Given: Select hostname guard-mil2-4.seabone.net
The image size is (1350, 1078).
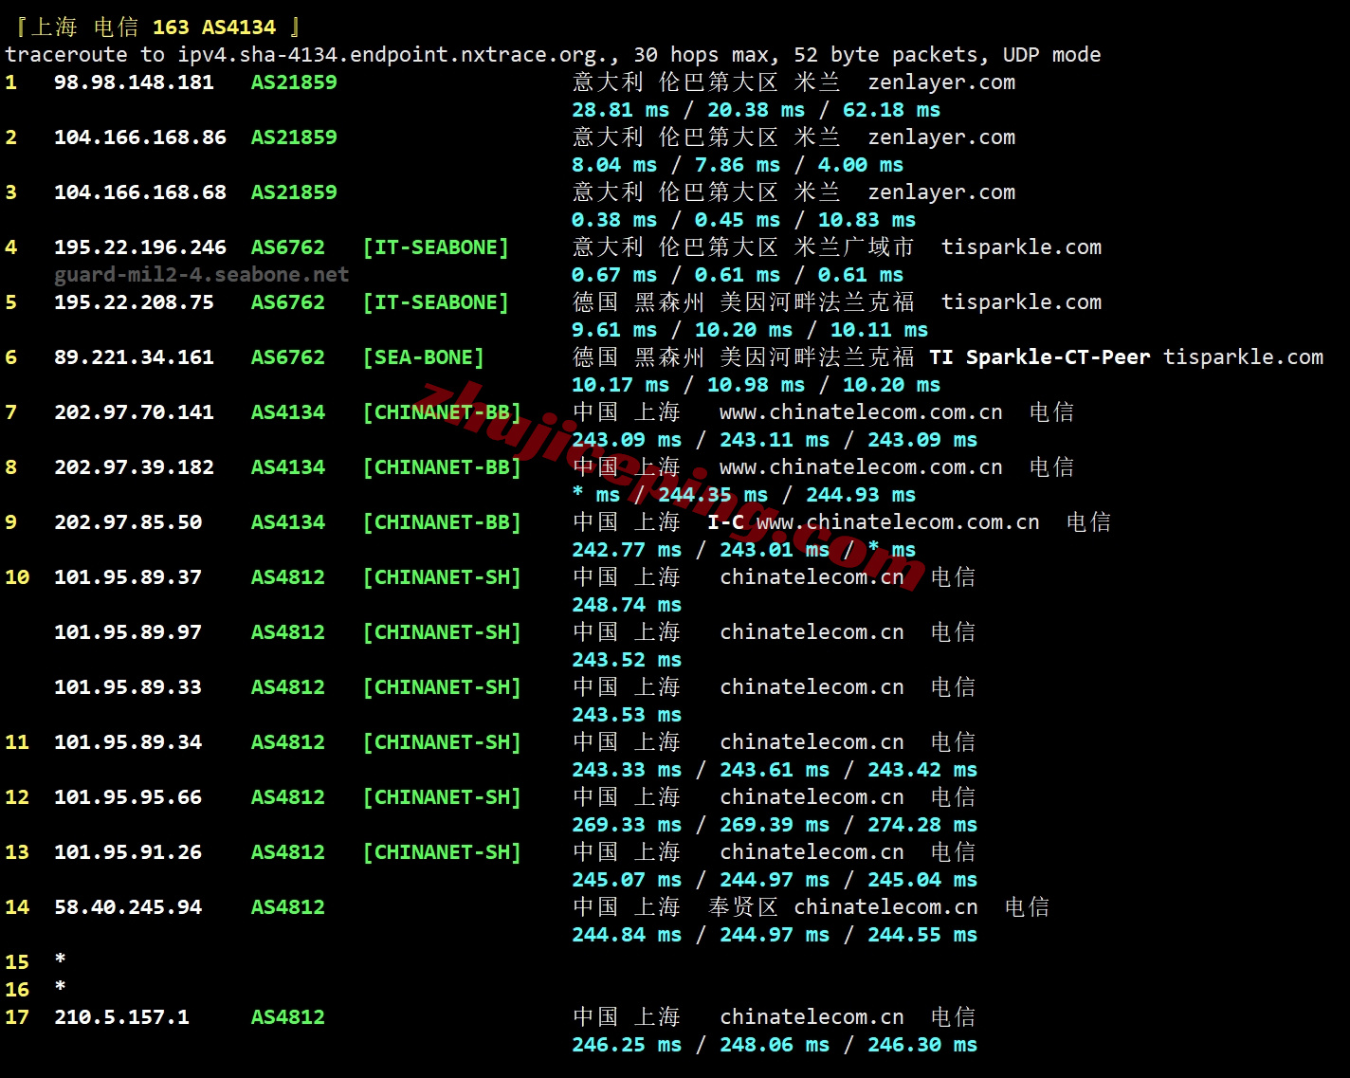Looking at the screenshot, I should pos(202,275).
